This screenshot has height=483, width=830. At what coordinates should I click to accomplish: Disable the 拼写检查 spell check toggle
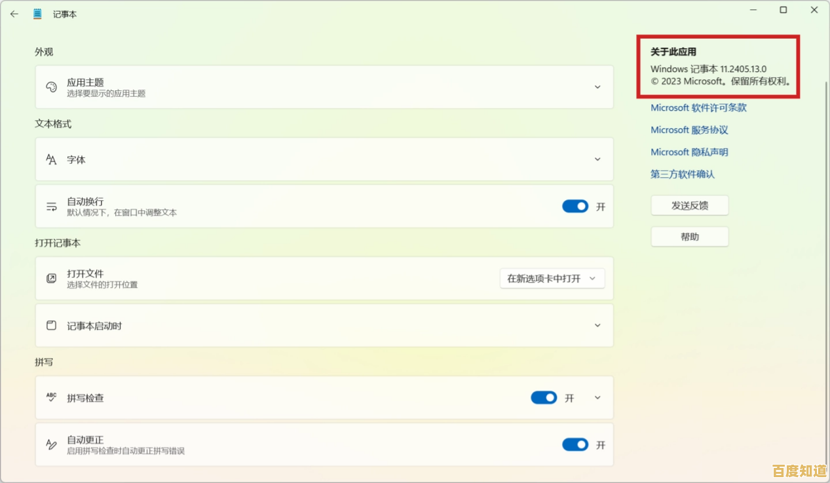[544, 398]
